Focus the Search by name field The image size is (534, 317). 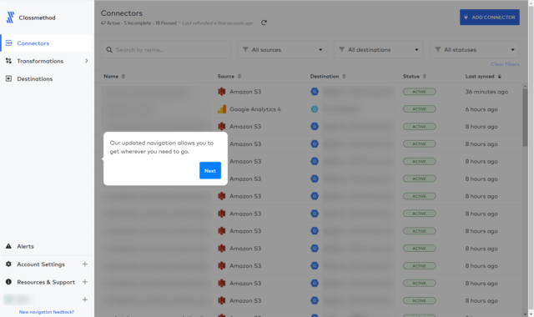coord(166,50)
